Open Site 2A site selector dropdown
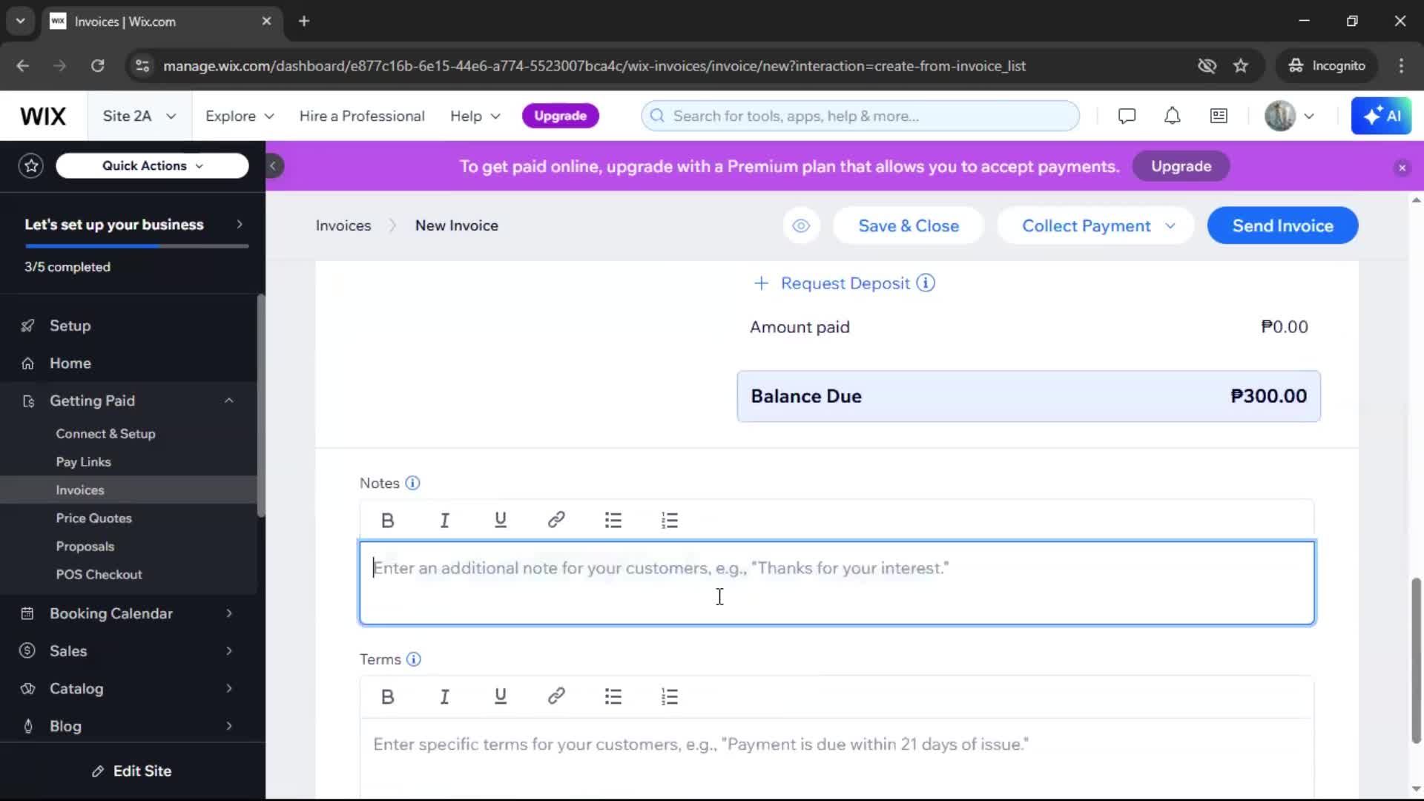Image resolution: width=1424 pixels, height=801 pixels. tap(139, 116)
